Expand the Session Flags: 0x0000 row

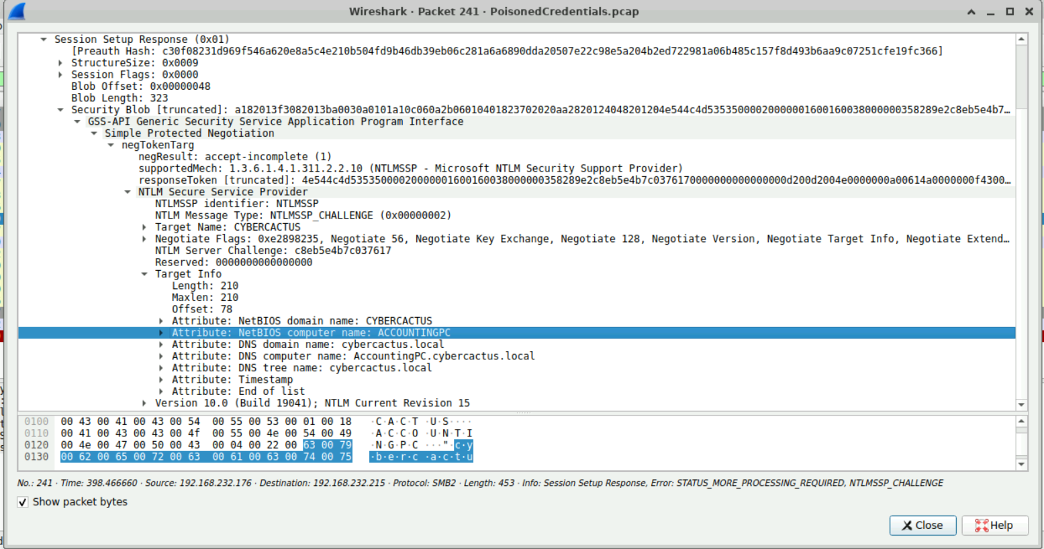point(60,74)
